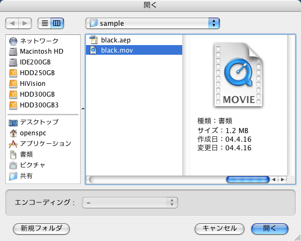Click the sidebar divider grip handle
301x241 pixels.
click(x=83, y=109)
